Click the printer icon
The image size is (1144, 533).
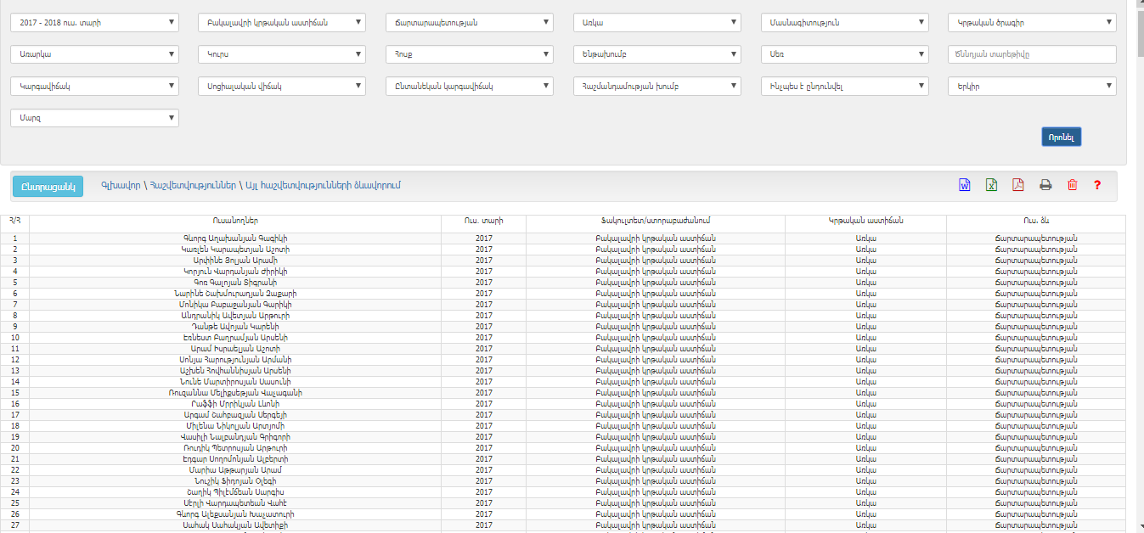[x=1045, y=185]
